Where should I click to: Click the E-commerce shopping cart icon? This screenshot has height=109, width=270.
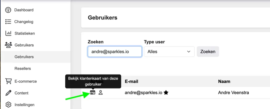coord(8,81)
